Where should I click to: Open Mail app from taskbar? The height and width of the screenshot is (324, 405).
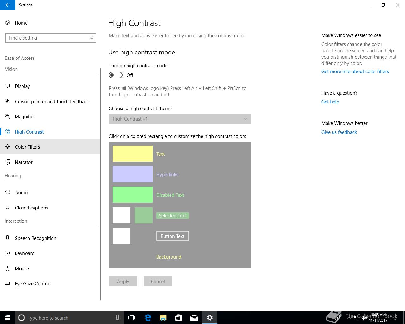pyautogui.click(x=194, y=318)
